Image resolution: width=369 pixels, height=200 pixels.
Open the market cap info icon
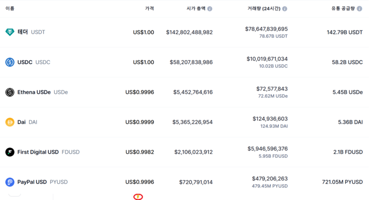(x=210, y=9)
